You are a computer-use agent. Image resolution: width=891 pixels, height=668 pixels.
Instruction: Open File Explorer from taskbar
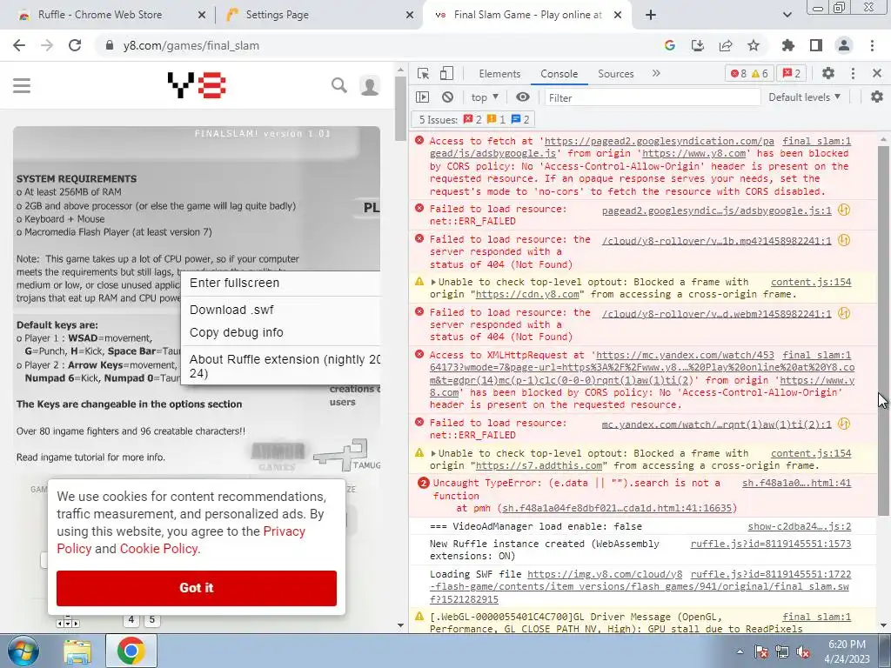click(x=77, y=651)
